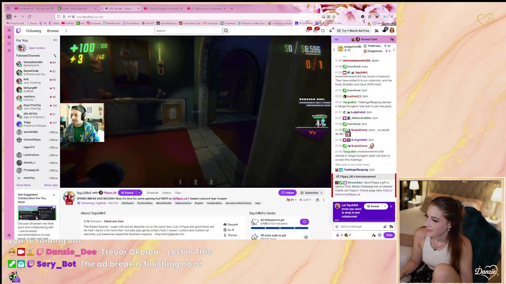506x284 pixels.
Task: Open the Twitch home logo
Action: tap(19, 31)
